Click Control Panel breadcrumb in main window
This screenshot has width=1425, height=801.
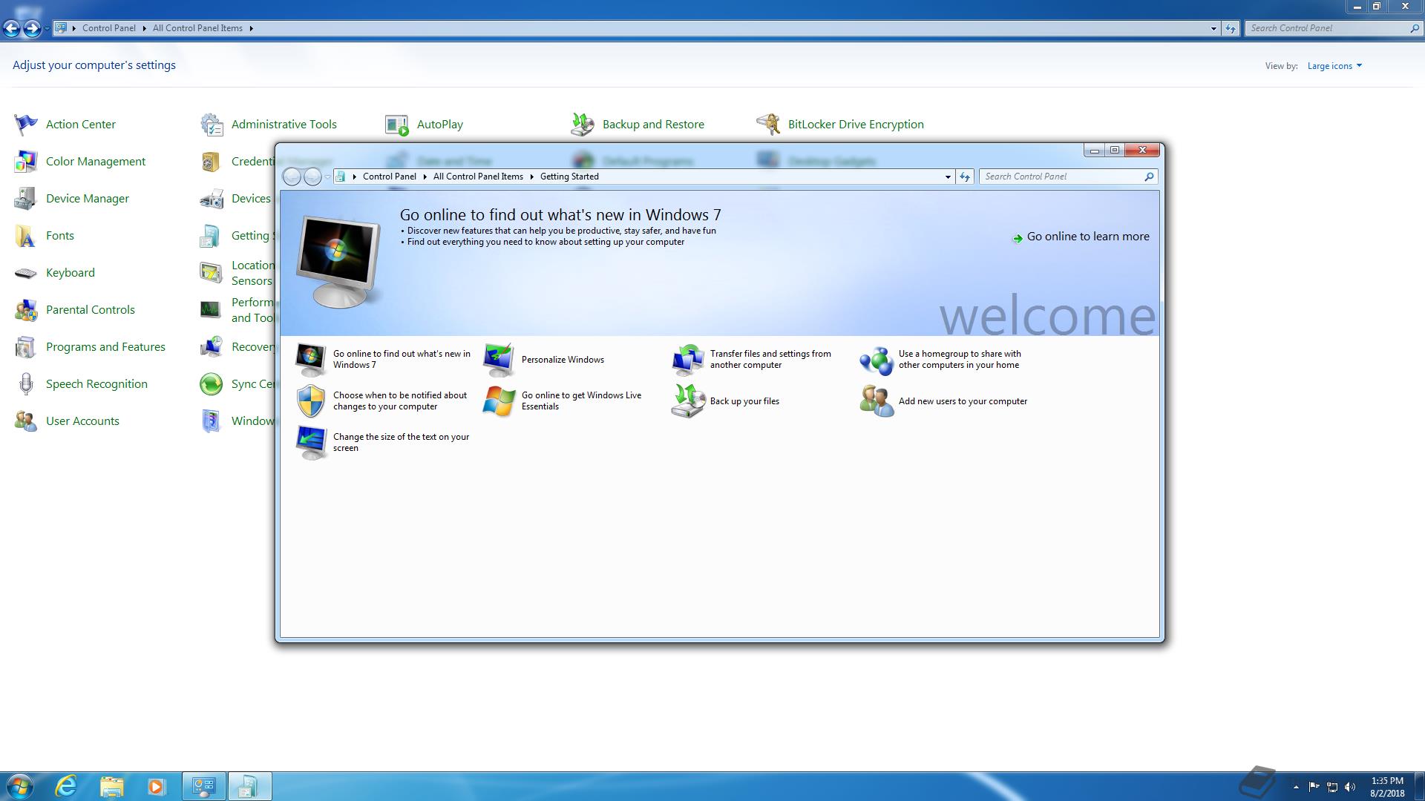click(109, 28)
